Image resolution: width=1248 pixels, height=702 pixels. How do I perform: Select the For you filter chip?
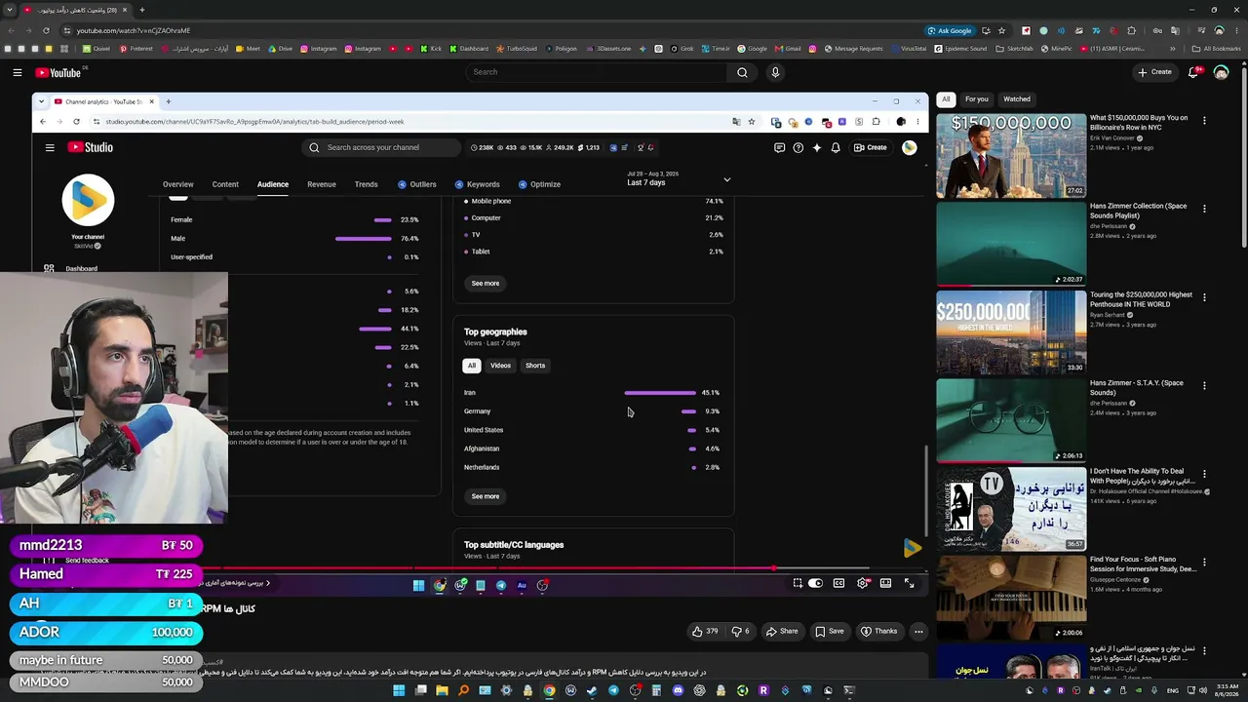pos(976,98)
